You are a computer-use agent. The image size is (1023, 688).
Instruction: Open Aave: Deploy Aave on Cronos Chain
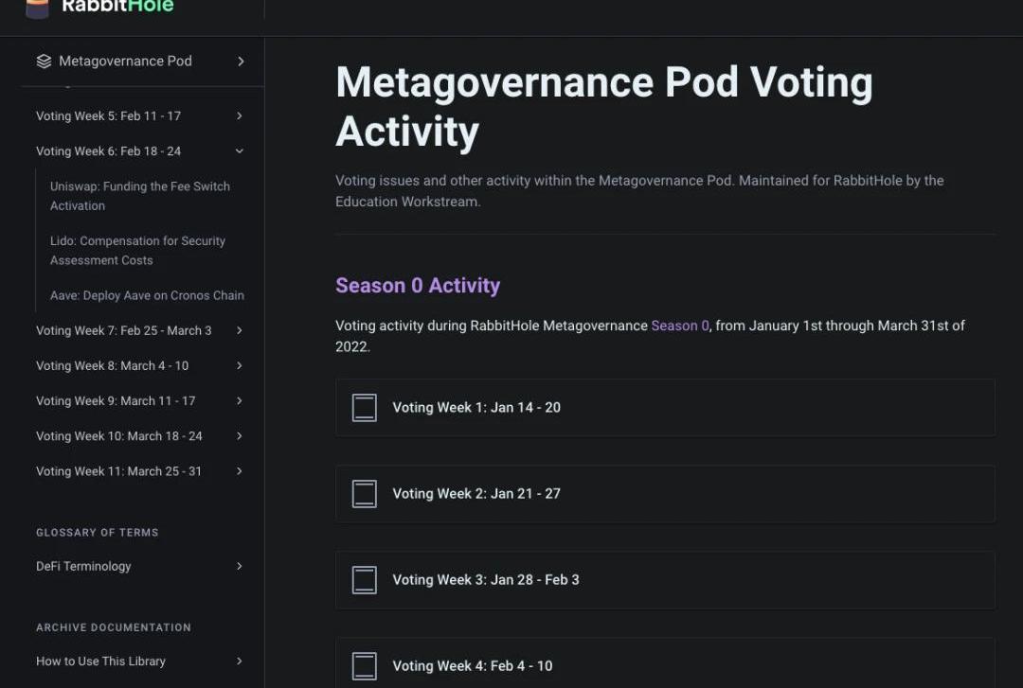coord(147,296)
